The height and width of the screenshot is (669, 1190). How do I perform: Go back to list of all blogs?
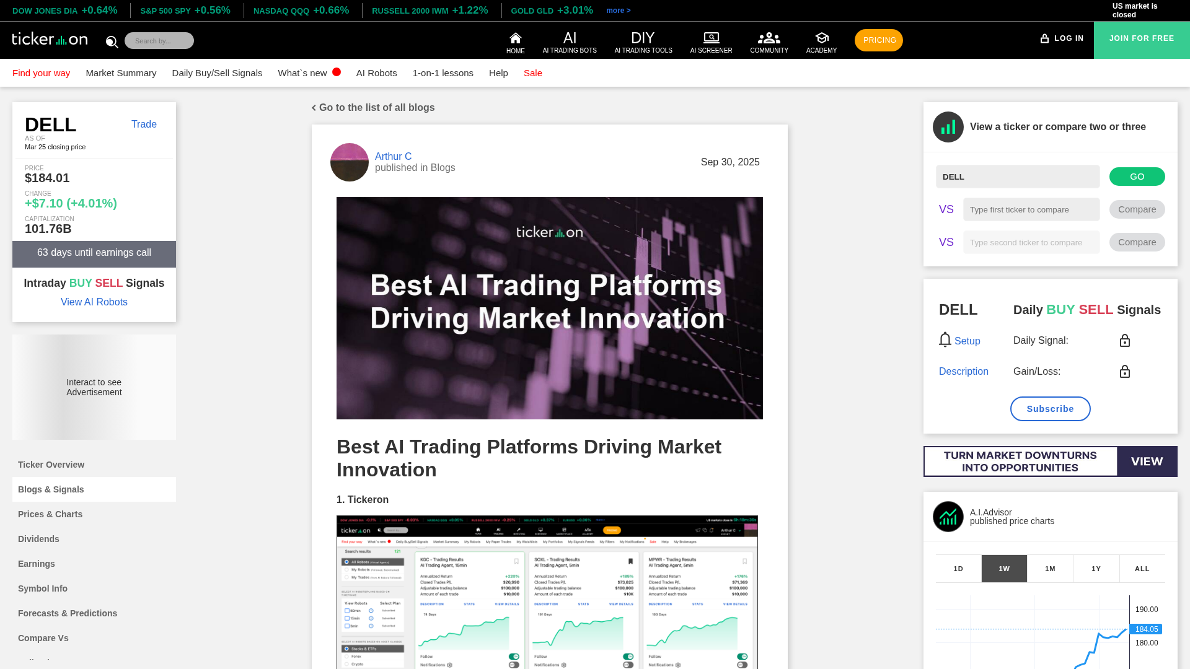tap(373, 108)
